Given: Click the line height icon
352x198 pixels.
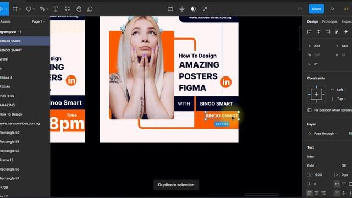Looking at the screenshot, I should tap(310, 175).
